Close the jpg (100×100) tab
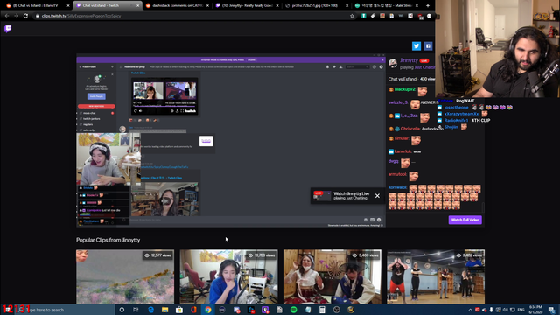This screenshot has width=560, height=315. (346, 6)
